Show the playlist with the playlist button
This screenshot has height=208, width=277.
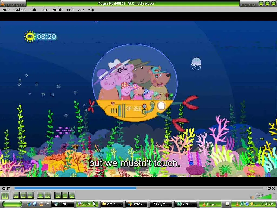coord(58,196)
